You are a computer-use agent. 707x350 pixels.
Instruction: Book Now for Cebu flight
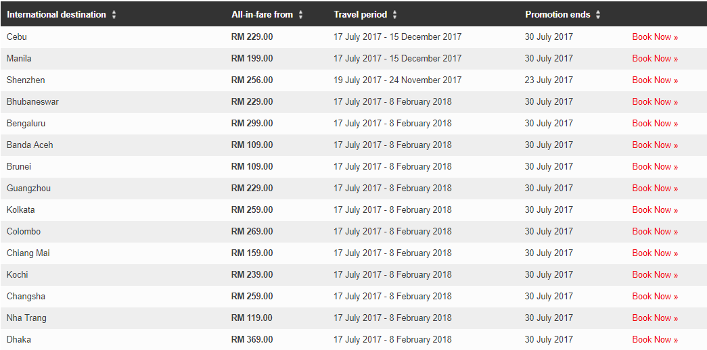(x=655, y=37)
